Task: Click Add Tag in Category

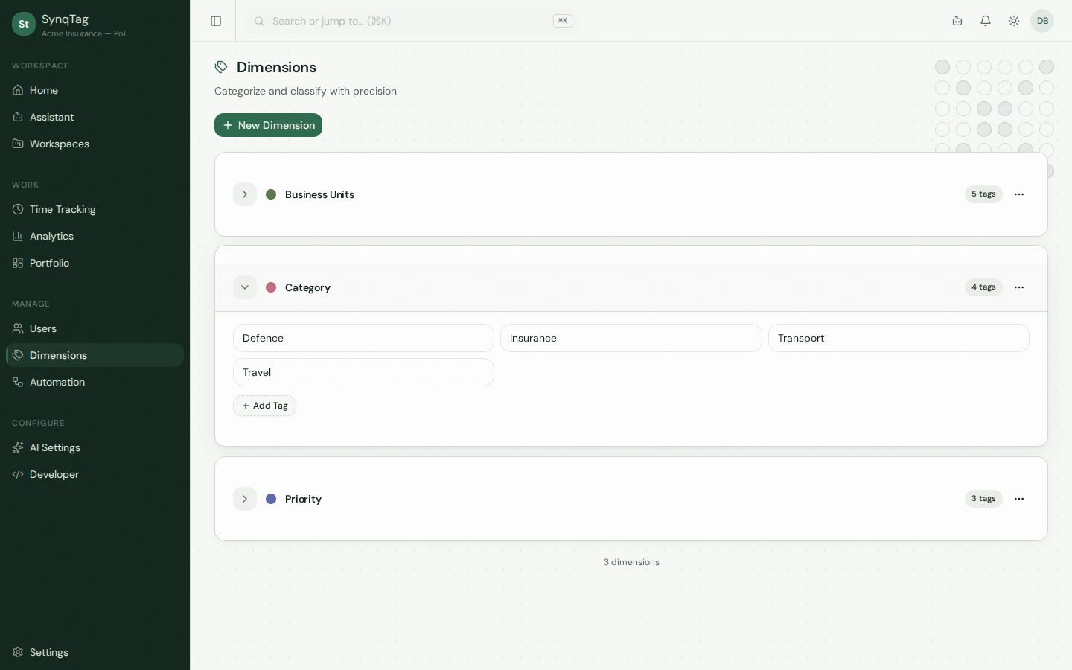Action: tap(264, 406)
